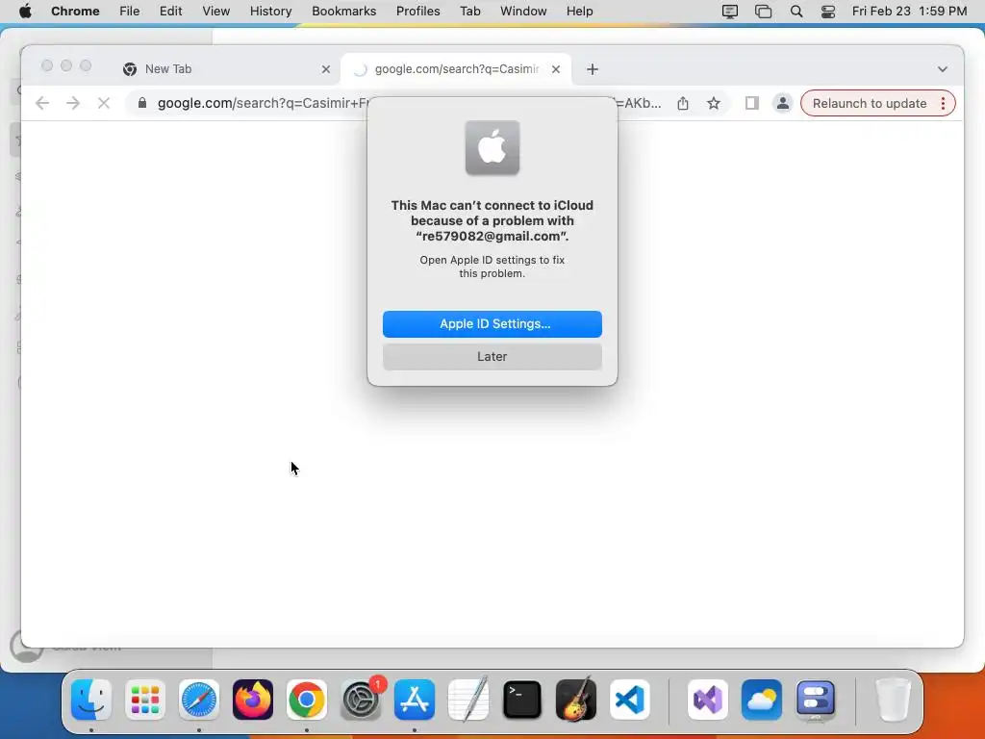Launch Safari from the Dock
Screen dimensions: 985x739
(x=199, y=700)
